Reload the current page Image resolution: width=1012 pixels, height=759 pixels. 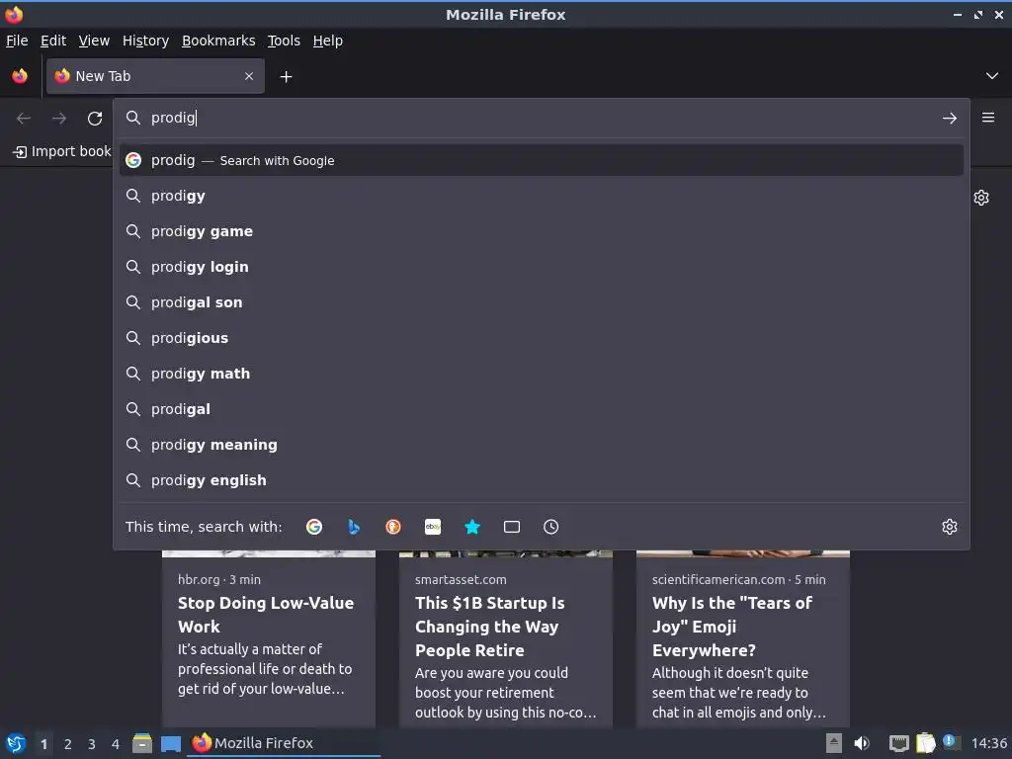click(95, 119)
